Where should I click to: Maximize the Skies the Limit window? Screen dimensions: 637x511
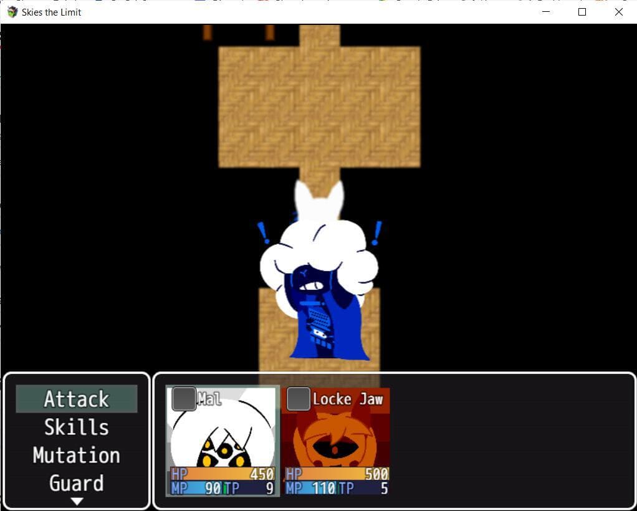[x=582, y=12]
